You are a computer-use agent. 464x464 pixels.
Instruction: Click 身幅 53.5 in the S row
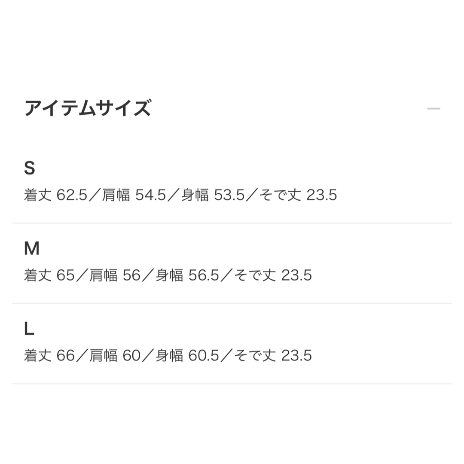[x=213, y=195]
